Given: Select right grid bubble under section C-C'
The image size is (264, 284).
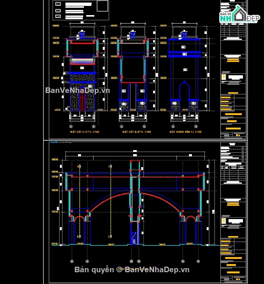Looking at the screenshot, I should [x=94, y=126].
